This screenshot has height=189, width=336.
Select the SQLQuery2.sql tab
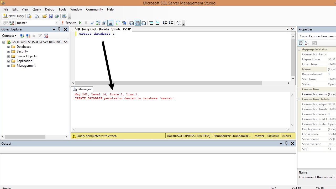tap(103, 29)
